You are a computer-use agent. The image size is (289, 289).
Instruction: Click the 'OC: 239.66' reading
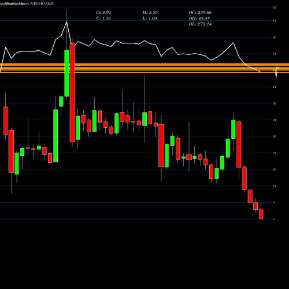point(200,13)
